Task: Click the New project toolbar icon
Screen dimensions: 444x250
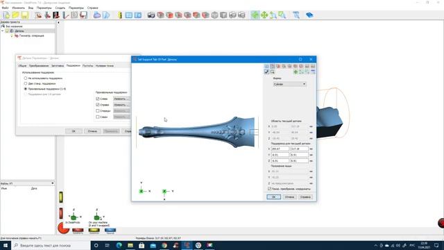Action: tap(6, 15)
